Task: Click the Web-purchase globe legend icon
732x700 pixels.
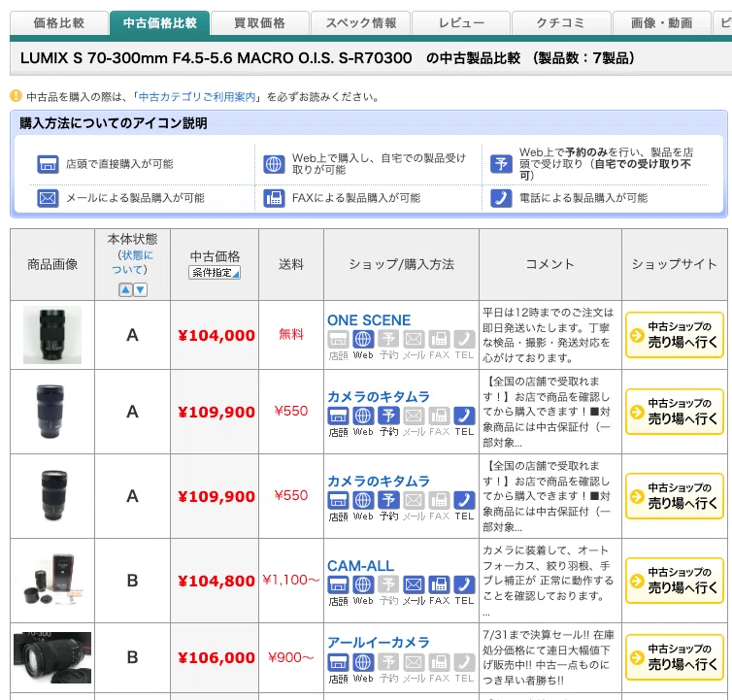Action: pyautogui.click(x=274, y=164)
